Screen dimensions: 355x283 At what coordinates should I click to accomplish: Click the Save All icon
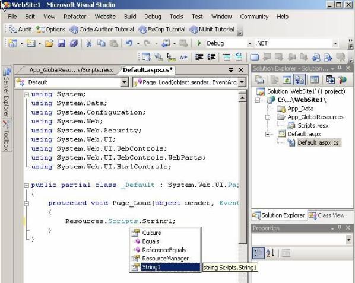(74, 43)
